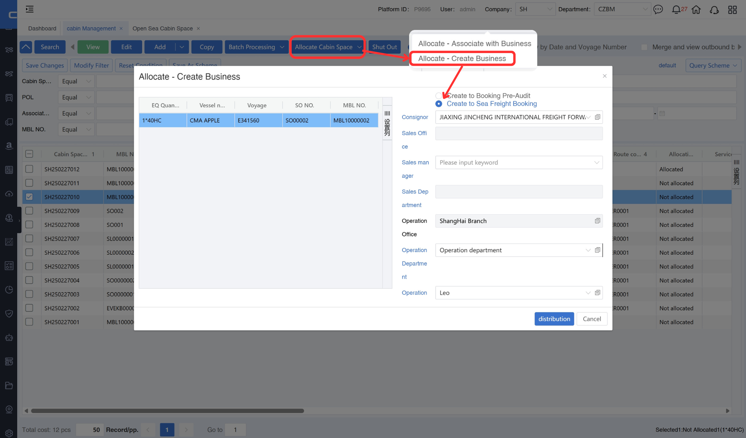The width and height of the screenshot is (746, 438).
Task: Click the Copy toolbar button
Action: click(207, 47)
